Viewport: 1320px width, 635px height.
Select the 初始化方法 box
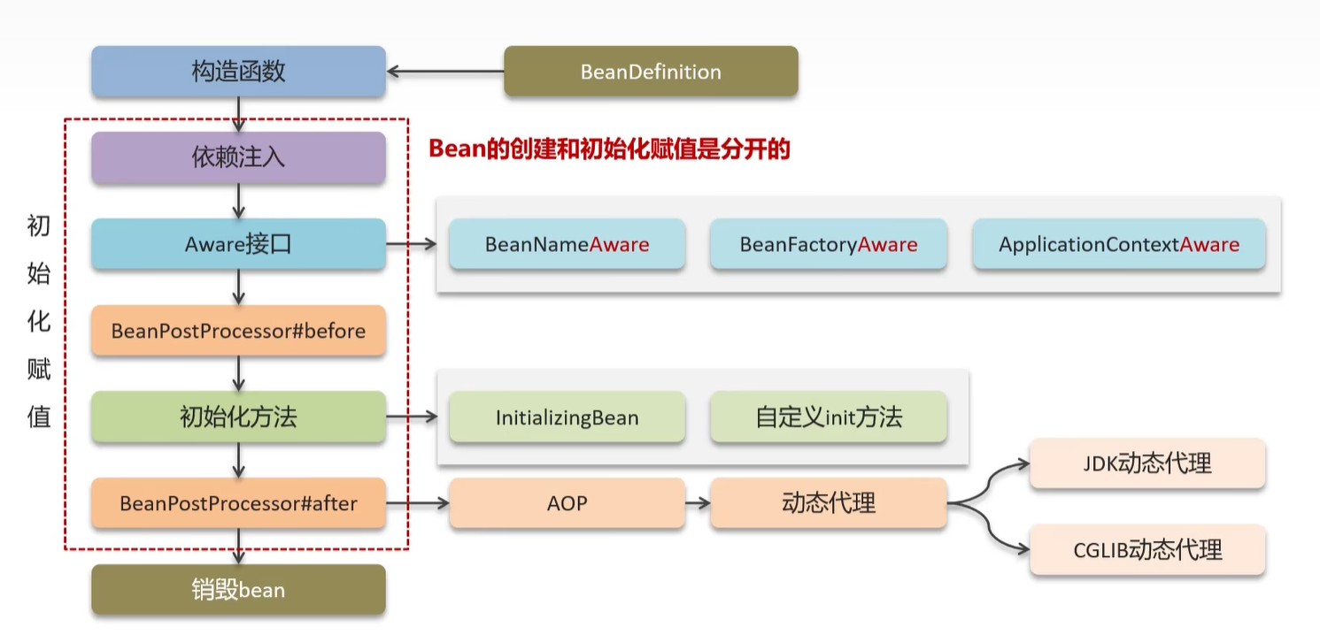click(238, 417)
